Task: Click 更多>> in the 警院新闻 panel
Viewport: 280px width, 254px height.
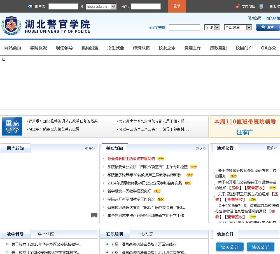Action: coord(200,148)
